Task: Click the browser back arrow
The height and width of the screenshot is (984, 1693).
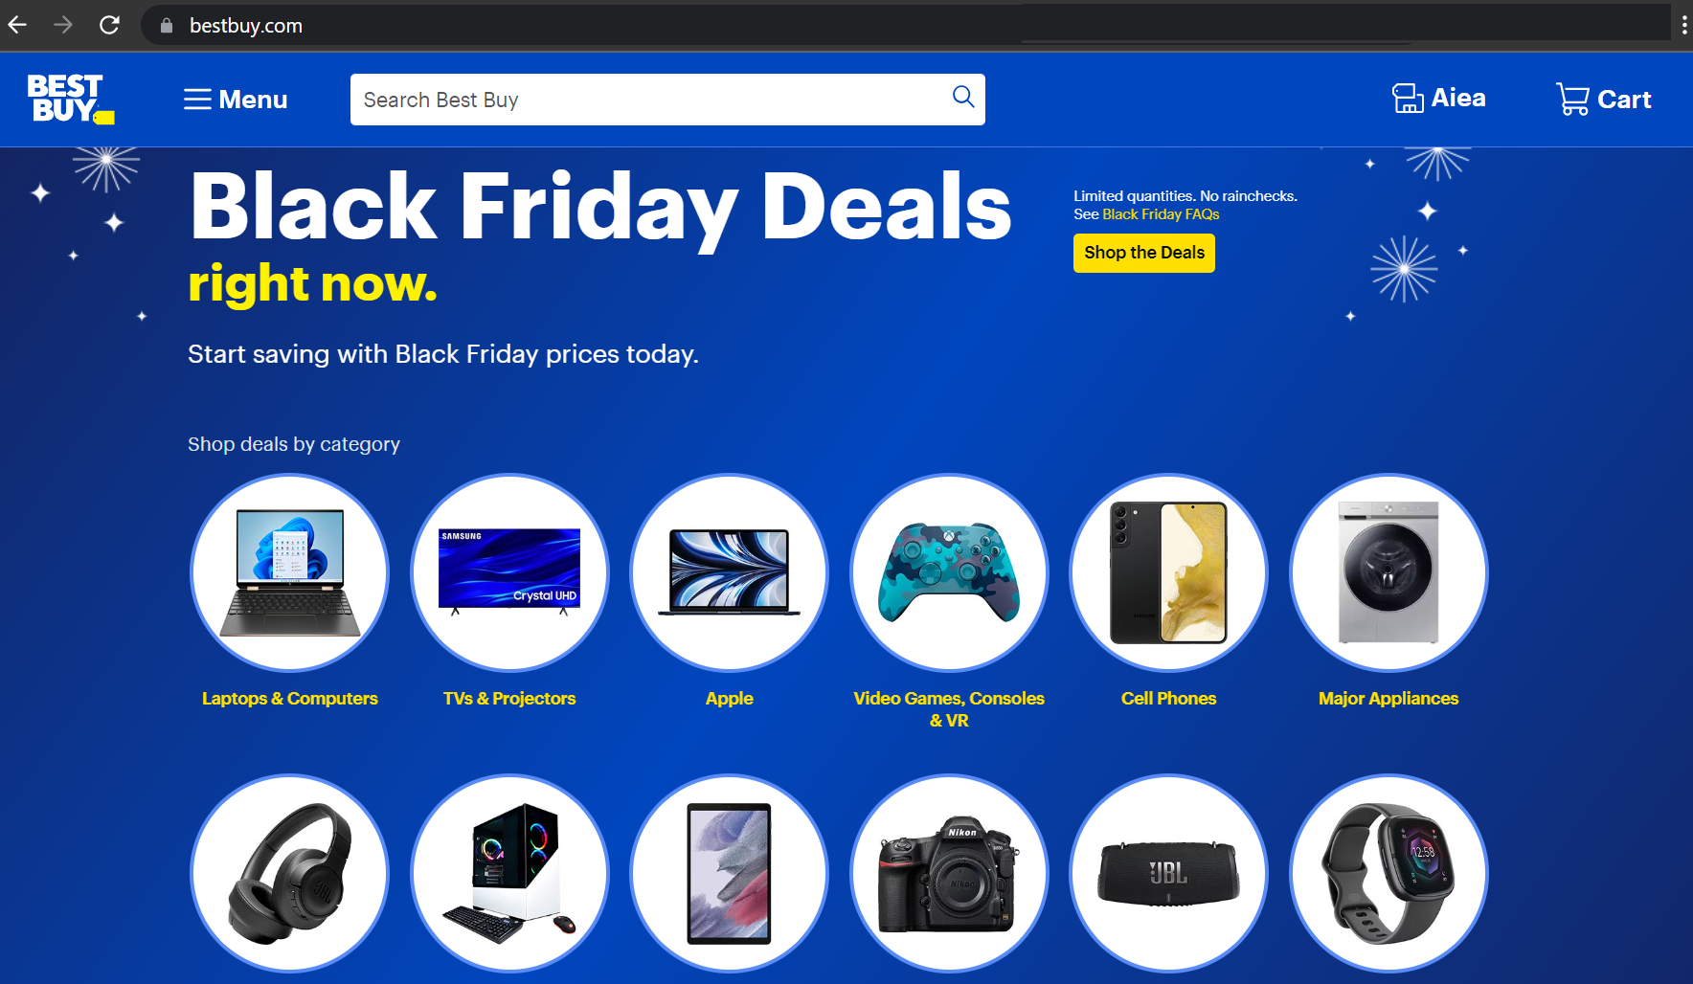Action: (x=17, y=25)
